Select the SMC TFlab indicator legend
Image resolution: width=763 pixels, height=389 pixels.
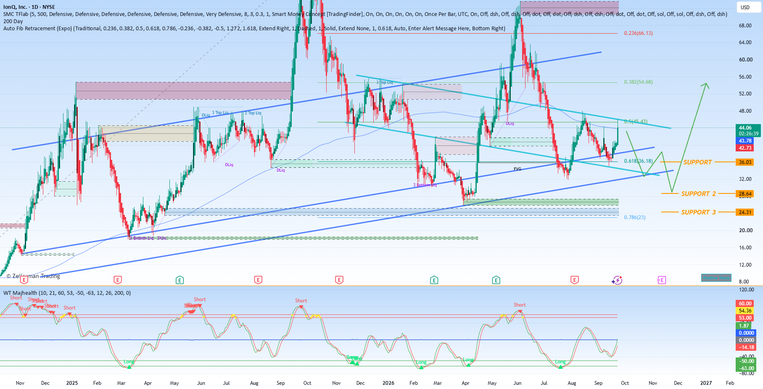(x=365, y=14)
